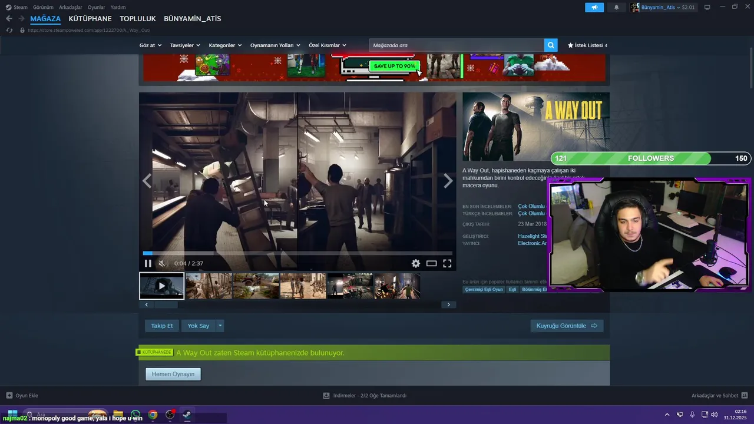Viewport: 754px width, 424px height.
Task: Open WhatsApp from the taskbar
Action: coord(135,415)
